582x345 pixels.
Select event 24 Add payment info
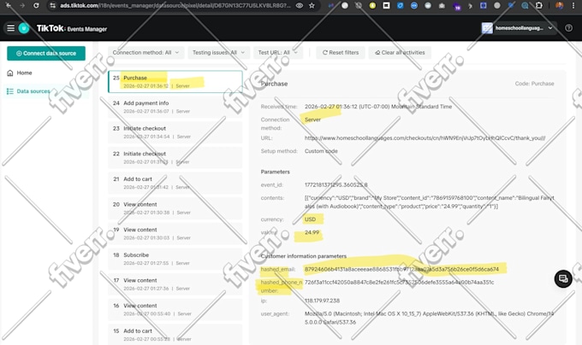[175, 107]
